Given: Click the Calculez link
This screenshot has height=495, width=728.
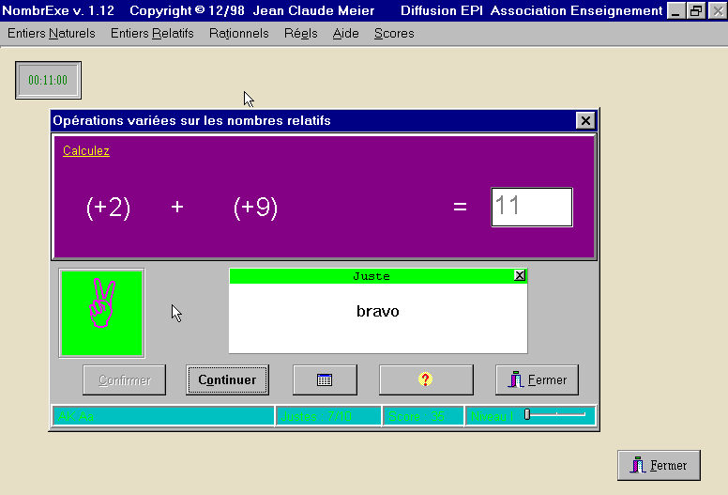Looking at the screenshot, I should 86,150.
